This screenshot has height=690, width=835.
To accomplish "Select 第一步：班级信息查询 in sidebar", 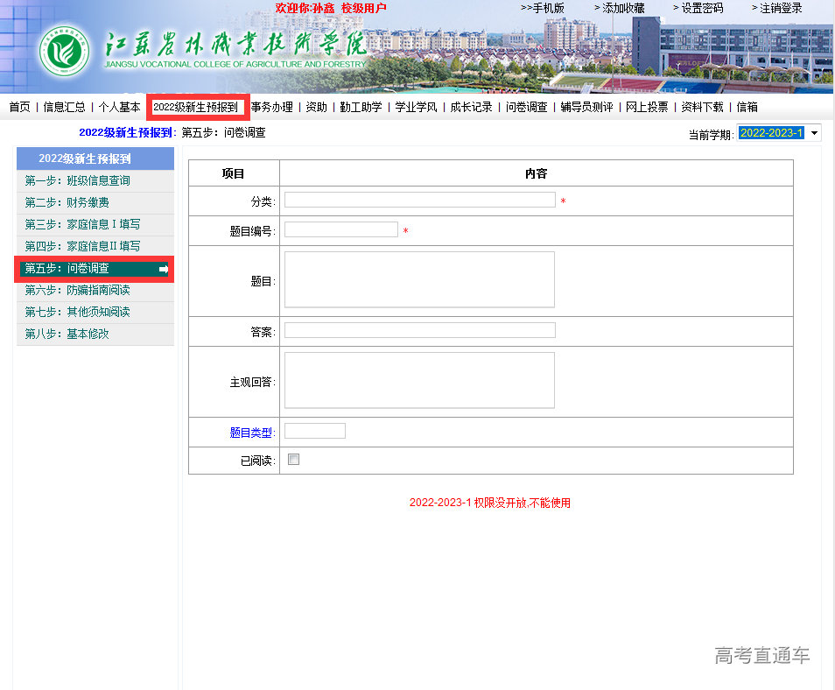I will pyautogui.click(x=78, y=180).
